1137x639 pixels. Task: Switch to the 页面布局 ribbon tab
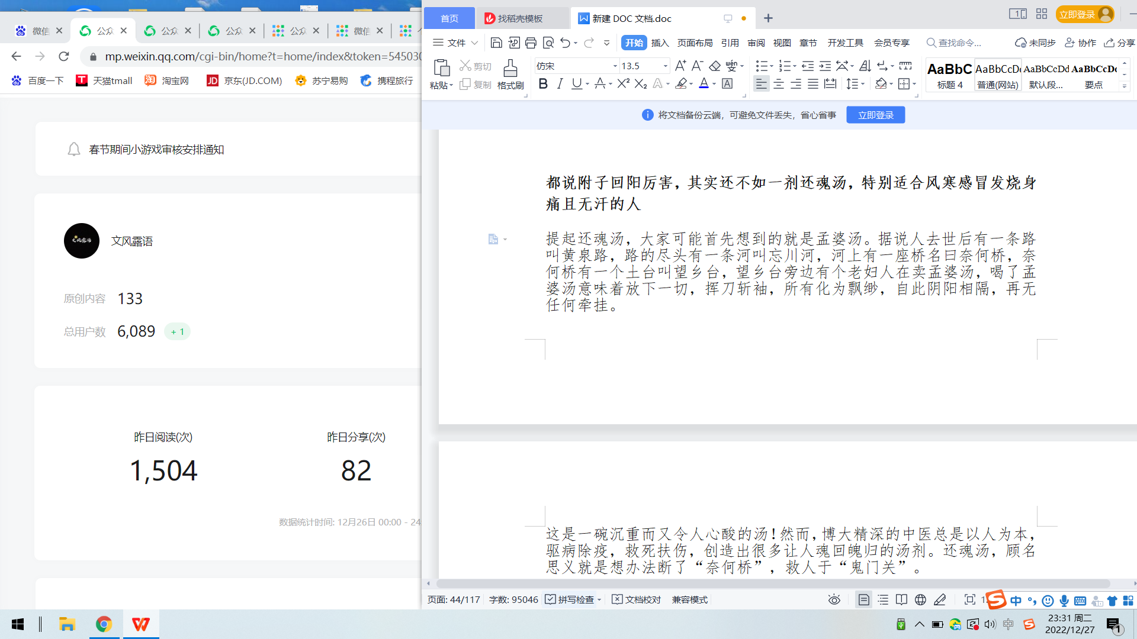[695, 43]
